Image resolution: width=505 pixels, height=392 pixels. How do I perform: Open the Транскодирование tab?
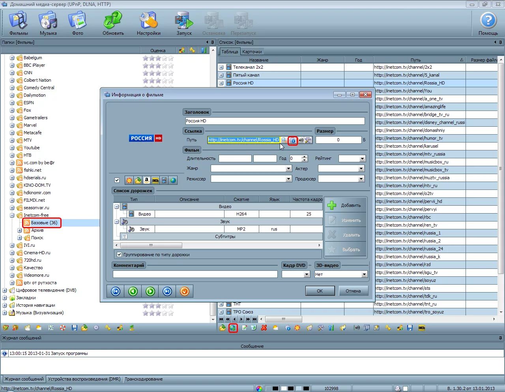[x=144, y=379]
